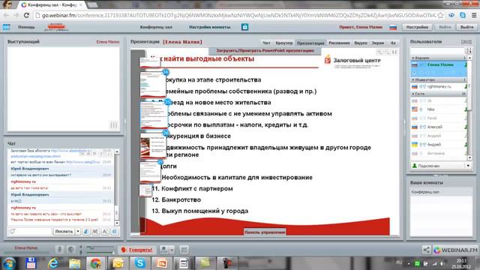
Task: Click the WEBINAR.FM logo
Action: click(x=455, y=250)
